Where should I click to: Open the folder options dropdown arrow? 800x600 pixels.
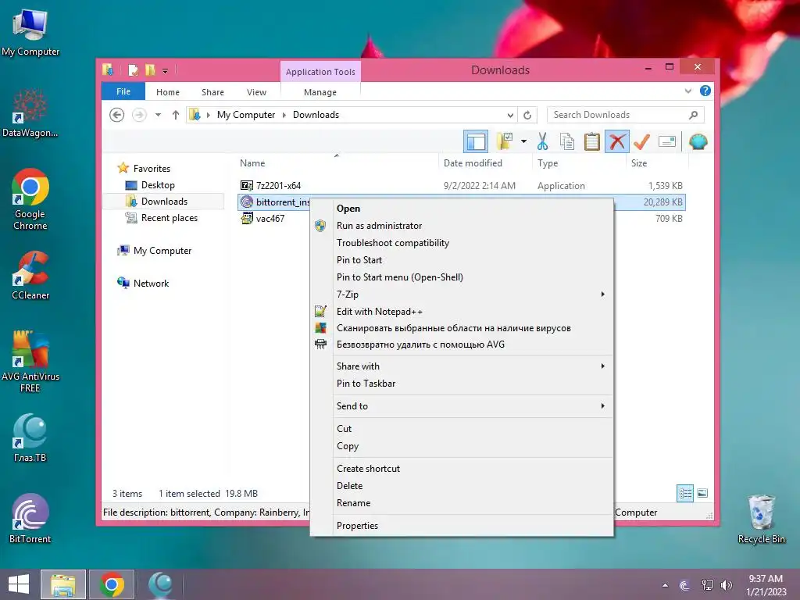click(x=523, y=142)
